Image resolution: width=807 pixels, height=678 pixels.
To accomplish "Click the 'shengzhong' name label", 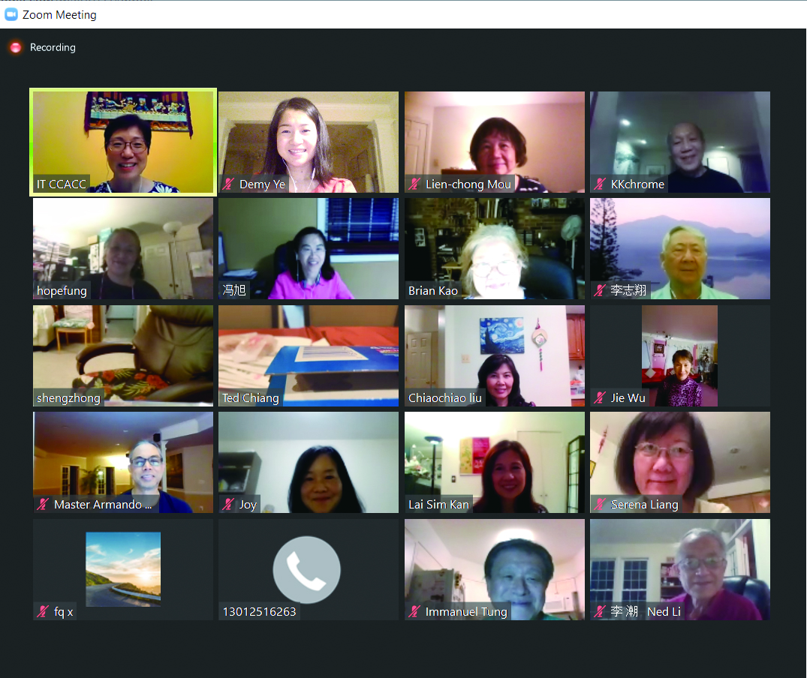I will 68,397.
